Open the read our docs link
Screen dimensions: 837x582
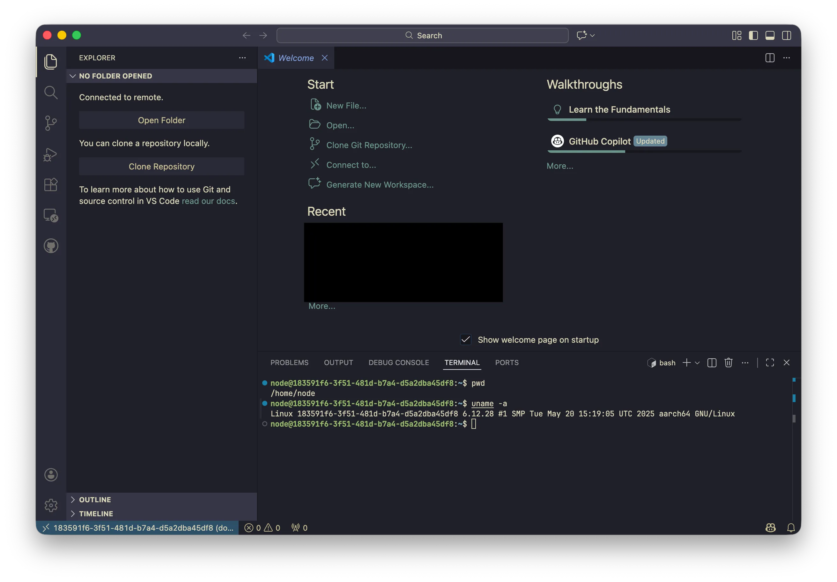click(x=208, y=201)
